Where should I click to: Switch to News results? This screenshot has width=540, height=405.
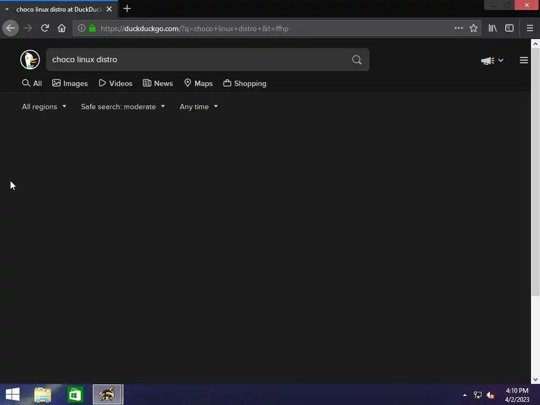(x=158, y=83)
